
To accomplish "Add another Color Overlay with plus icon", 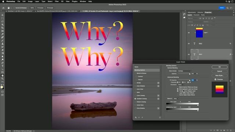I will (158, 95).
